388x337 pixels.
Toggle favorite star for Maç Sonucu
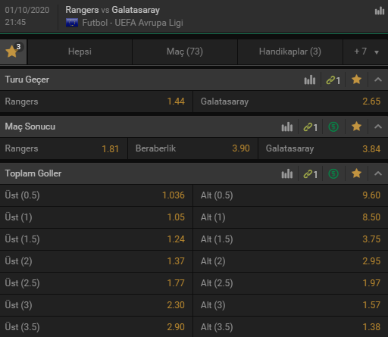(356, 126)
